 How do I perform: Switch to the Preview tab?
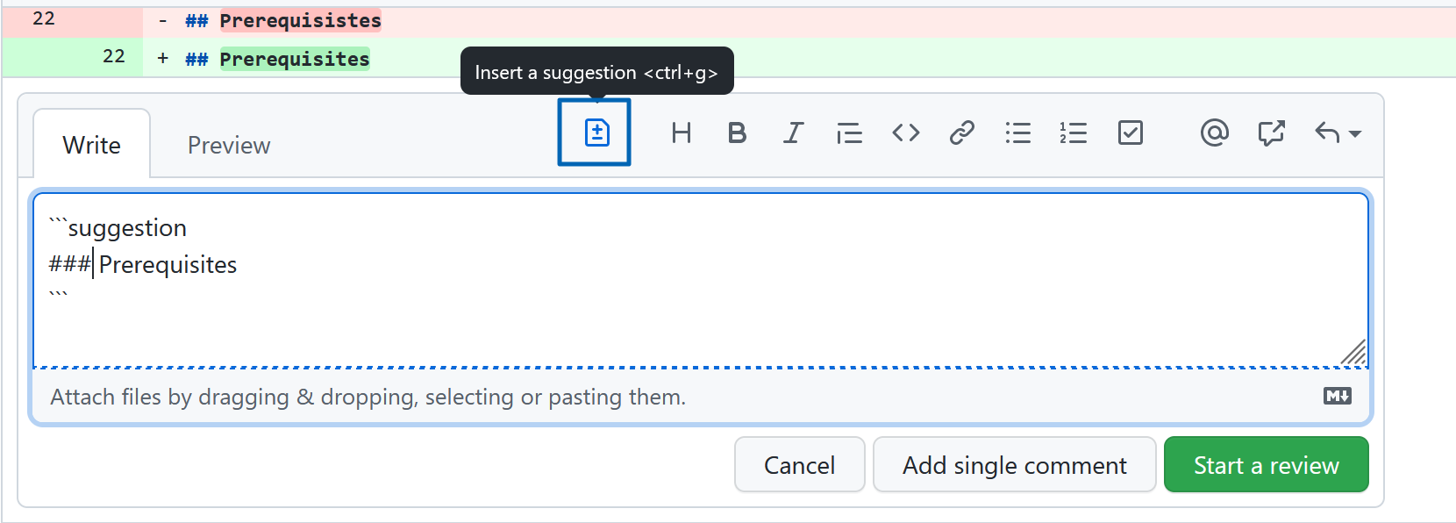point(229,145)
